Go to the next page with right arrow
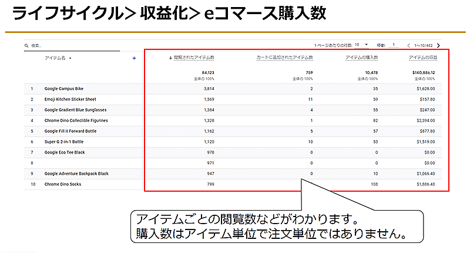Image resolution: width=470 pixels, height=253 pixels. [438, 45]
